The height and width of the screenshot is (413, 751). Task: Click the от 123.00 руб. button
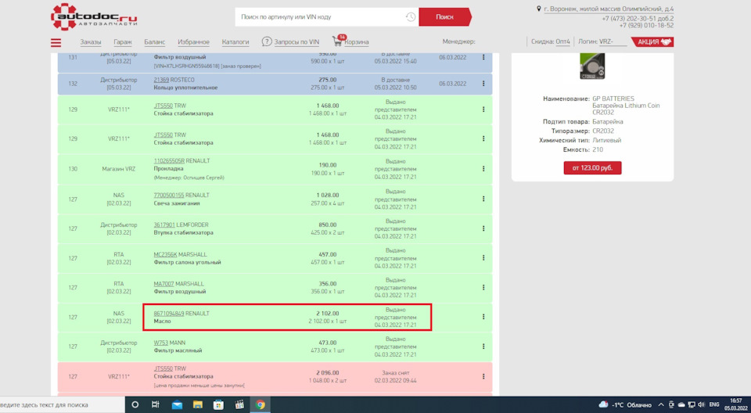point(592,167)
